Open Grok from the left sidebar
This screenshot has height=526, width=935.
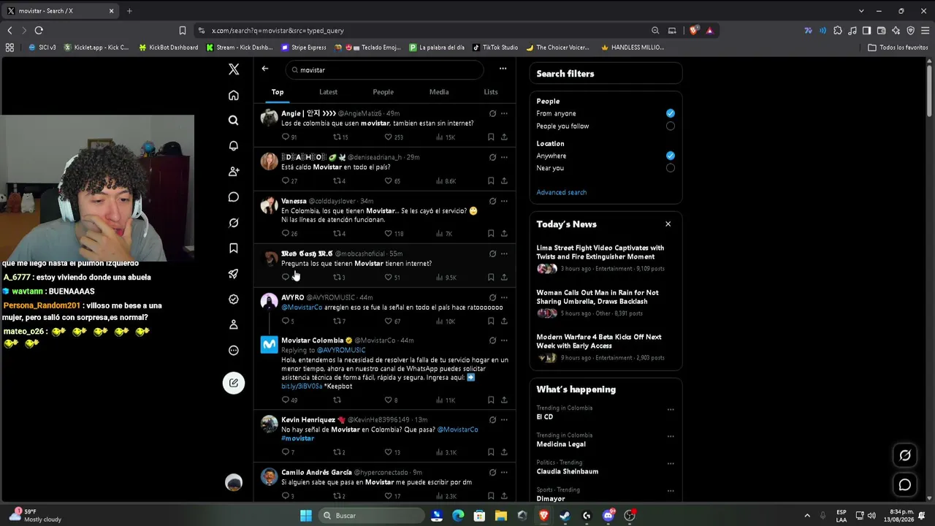point(234,223)
